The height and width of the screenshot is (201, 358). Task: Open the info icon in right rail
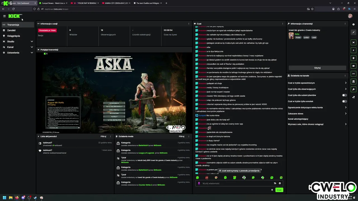point(354,25)
